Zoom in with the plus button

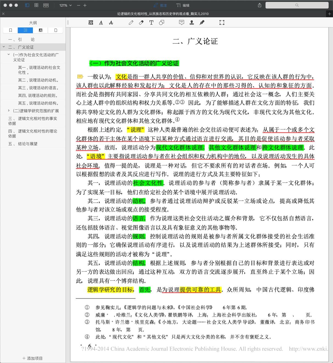pos(85,5)
